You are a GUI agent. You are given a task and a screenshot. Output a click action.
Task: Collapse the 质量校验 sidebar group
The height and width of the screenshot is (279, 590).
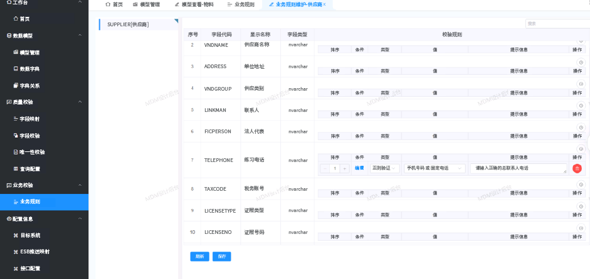[80, 101]
